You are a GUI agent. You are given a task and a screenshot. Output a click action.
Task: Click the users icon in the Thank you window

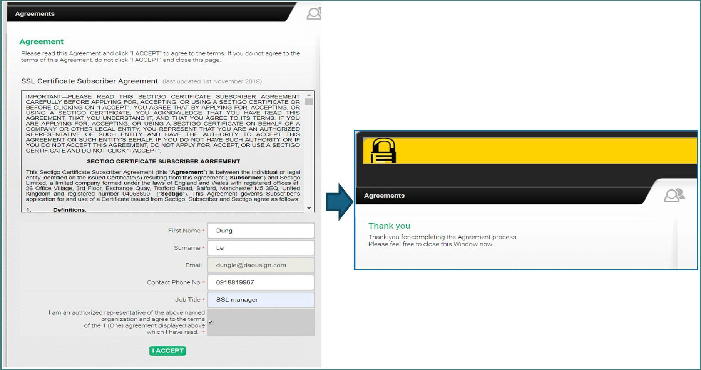[x=674, y=195]
